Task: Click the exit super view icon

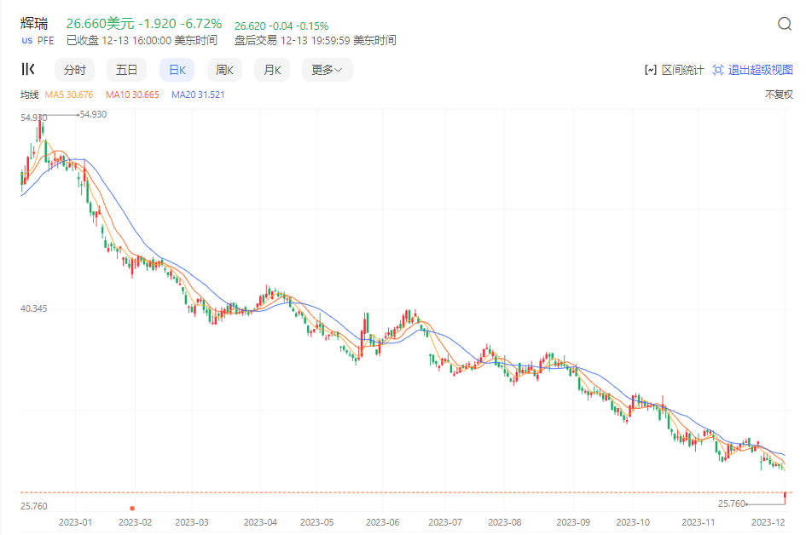Action: 718,71
